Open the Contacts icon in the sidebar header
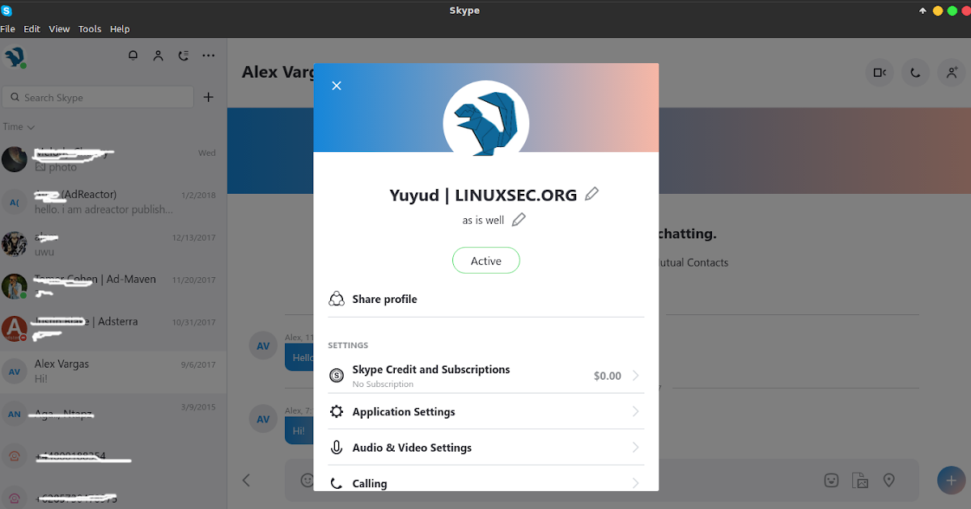Screen dimensions: 971x509 [x=159, y=56]
